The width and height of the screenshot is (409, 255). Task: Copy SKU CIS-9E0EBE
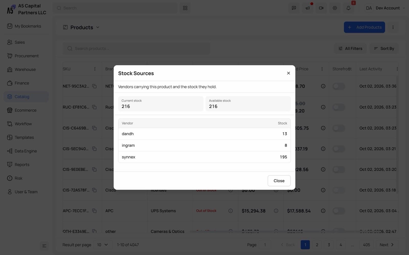[94, 169]
